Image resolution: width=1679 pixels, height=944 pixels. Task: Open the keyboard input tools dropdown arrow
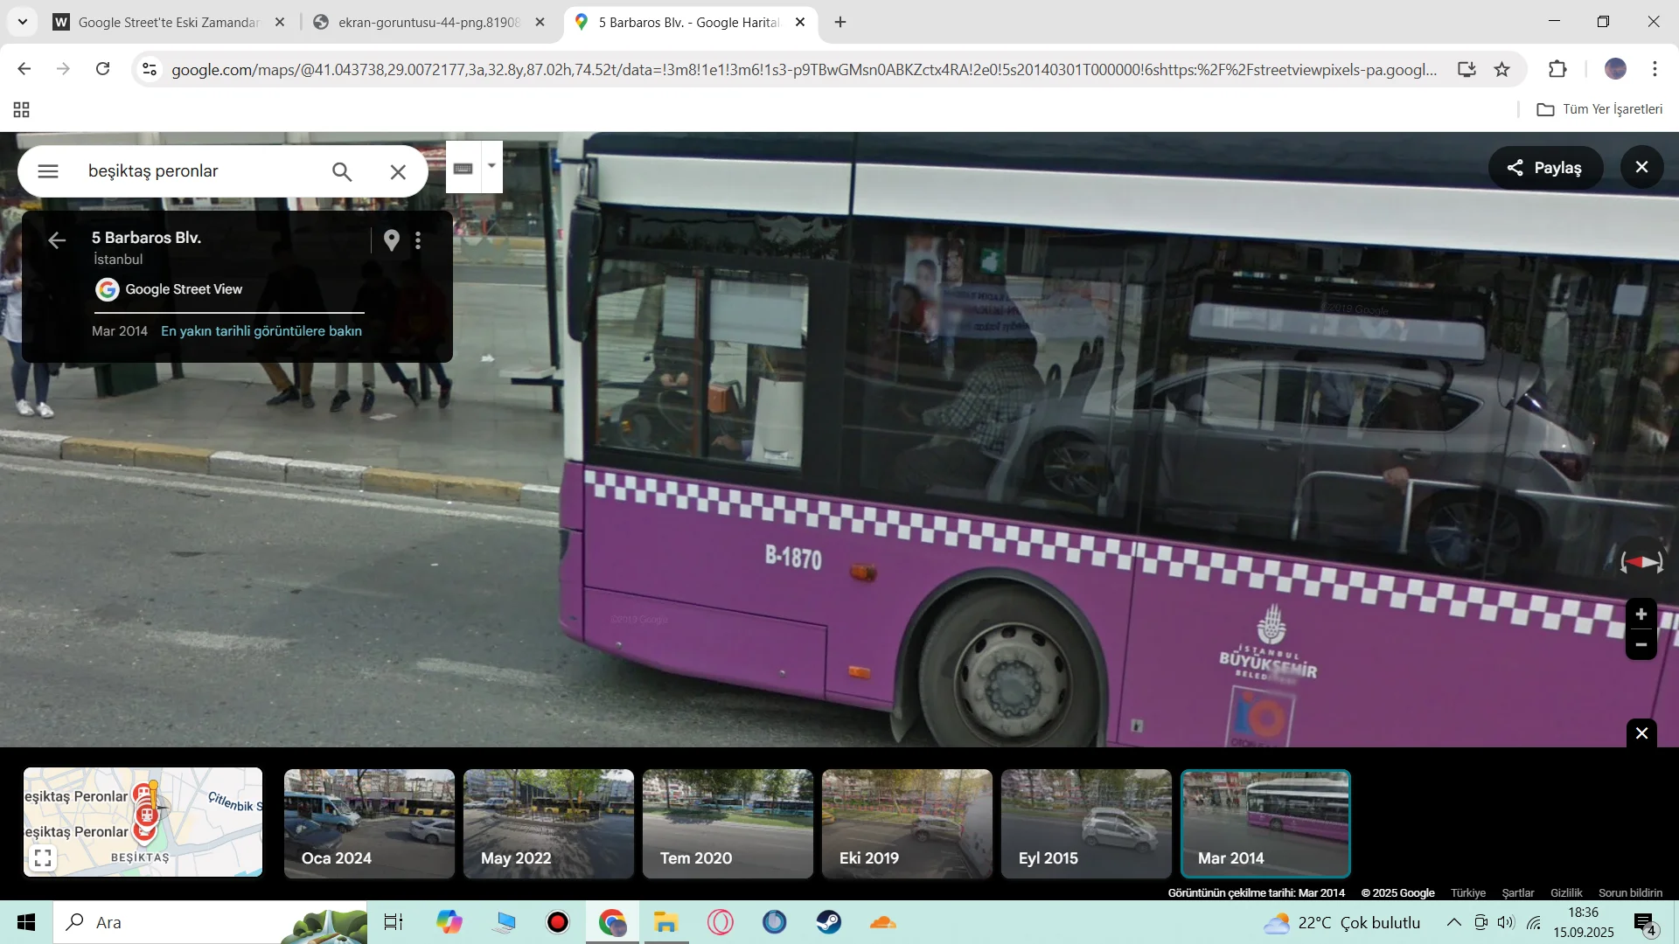point(491,166)
